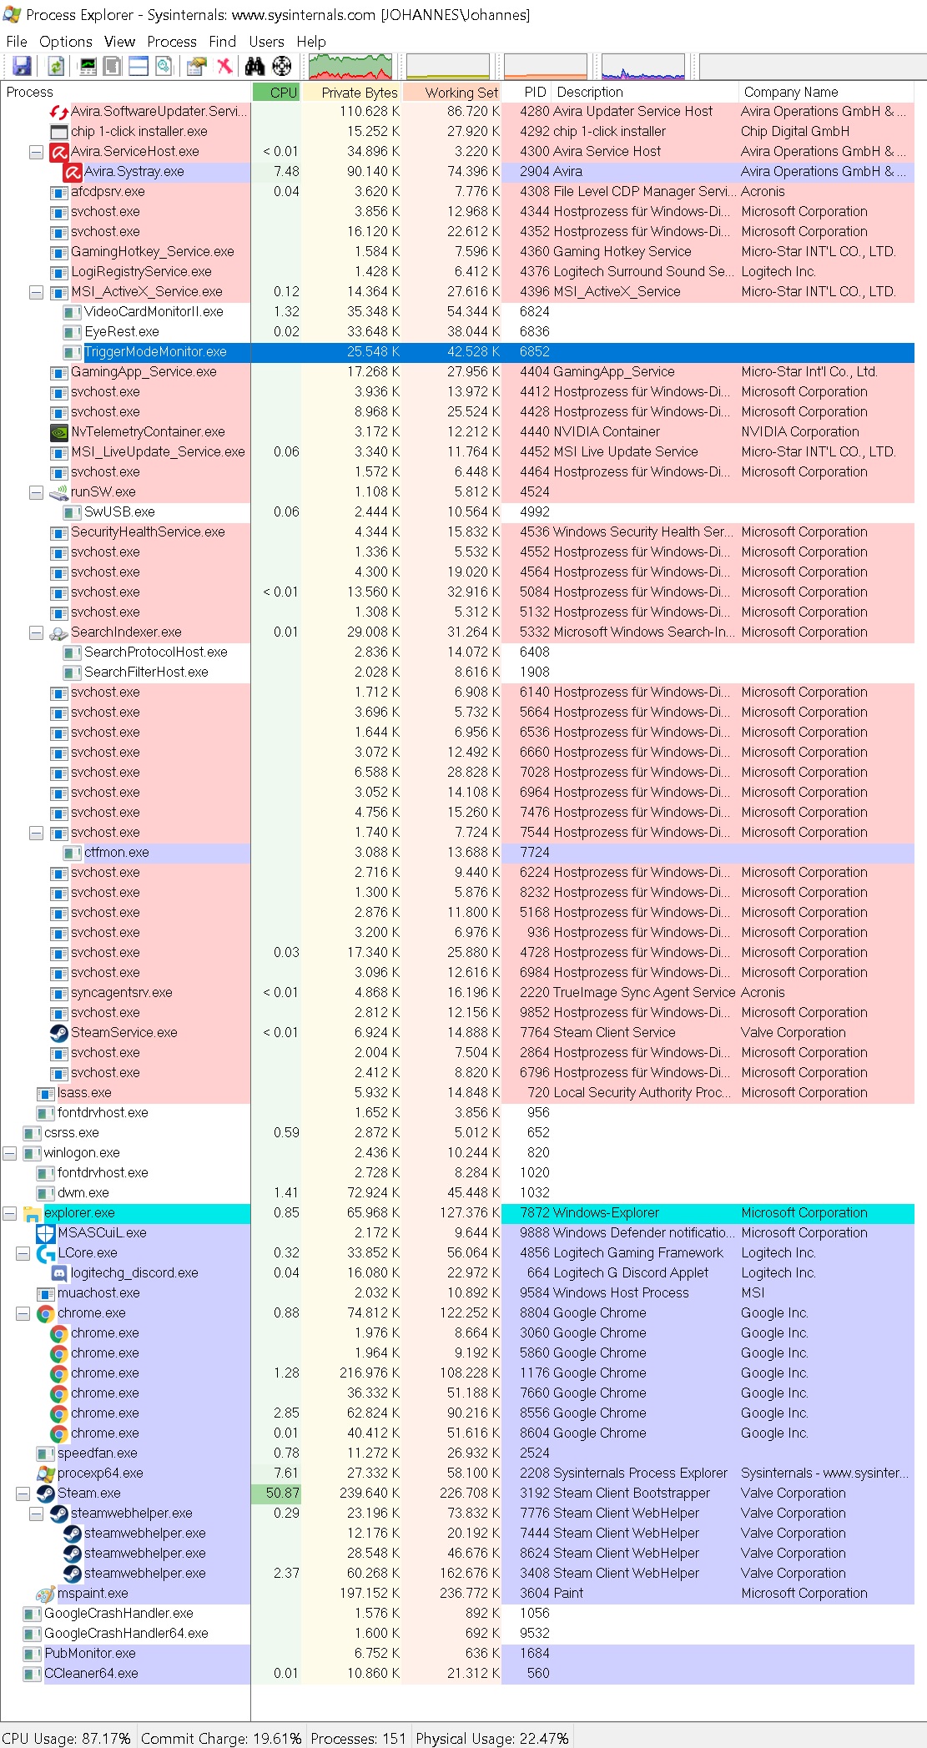Screen dimensions: 927x1748
Task: Click the Avira.SoftwareUpdater.Servi... process icon
Action: (x=59, y=112)
